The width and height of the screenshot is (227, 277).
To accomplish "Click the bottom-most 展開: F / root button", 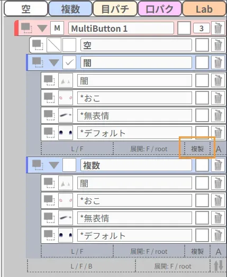I will point(172,266).
